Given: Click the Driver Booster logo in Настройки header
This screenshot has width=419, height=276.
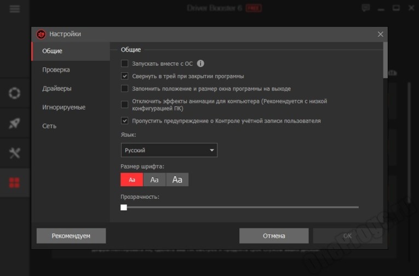Looking at the screenshot, I should click(41, 34).
